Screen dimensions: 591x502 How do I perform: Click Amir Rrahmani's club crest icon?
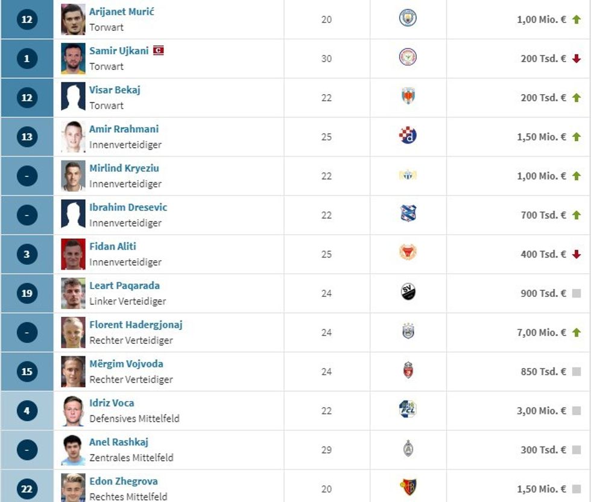(x=408, y=135)
